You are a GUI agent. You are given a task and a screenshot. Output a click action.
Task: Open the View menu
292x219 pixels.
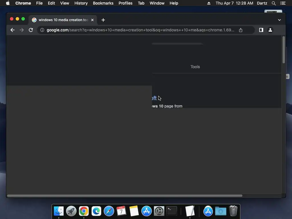point(65,3)
